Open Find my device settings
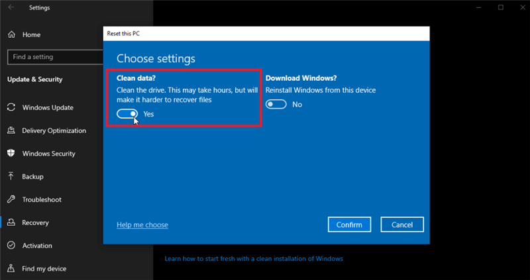Screen dimensions: 530x280 coord(44,269)
